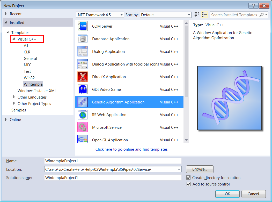The image size is (272, 202).
Task: Select the CLR template category
Action: 27,52
